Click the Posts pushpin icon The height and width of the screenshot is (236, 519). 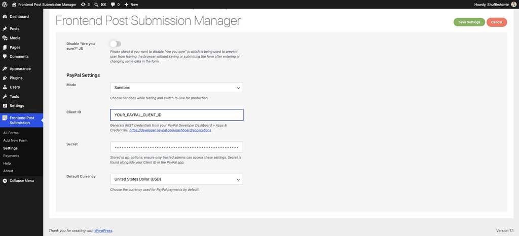point(5,29)
